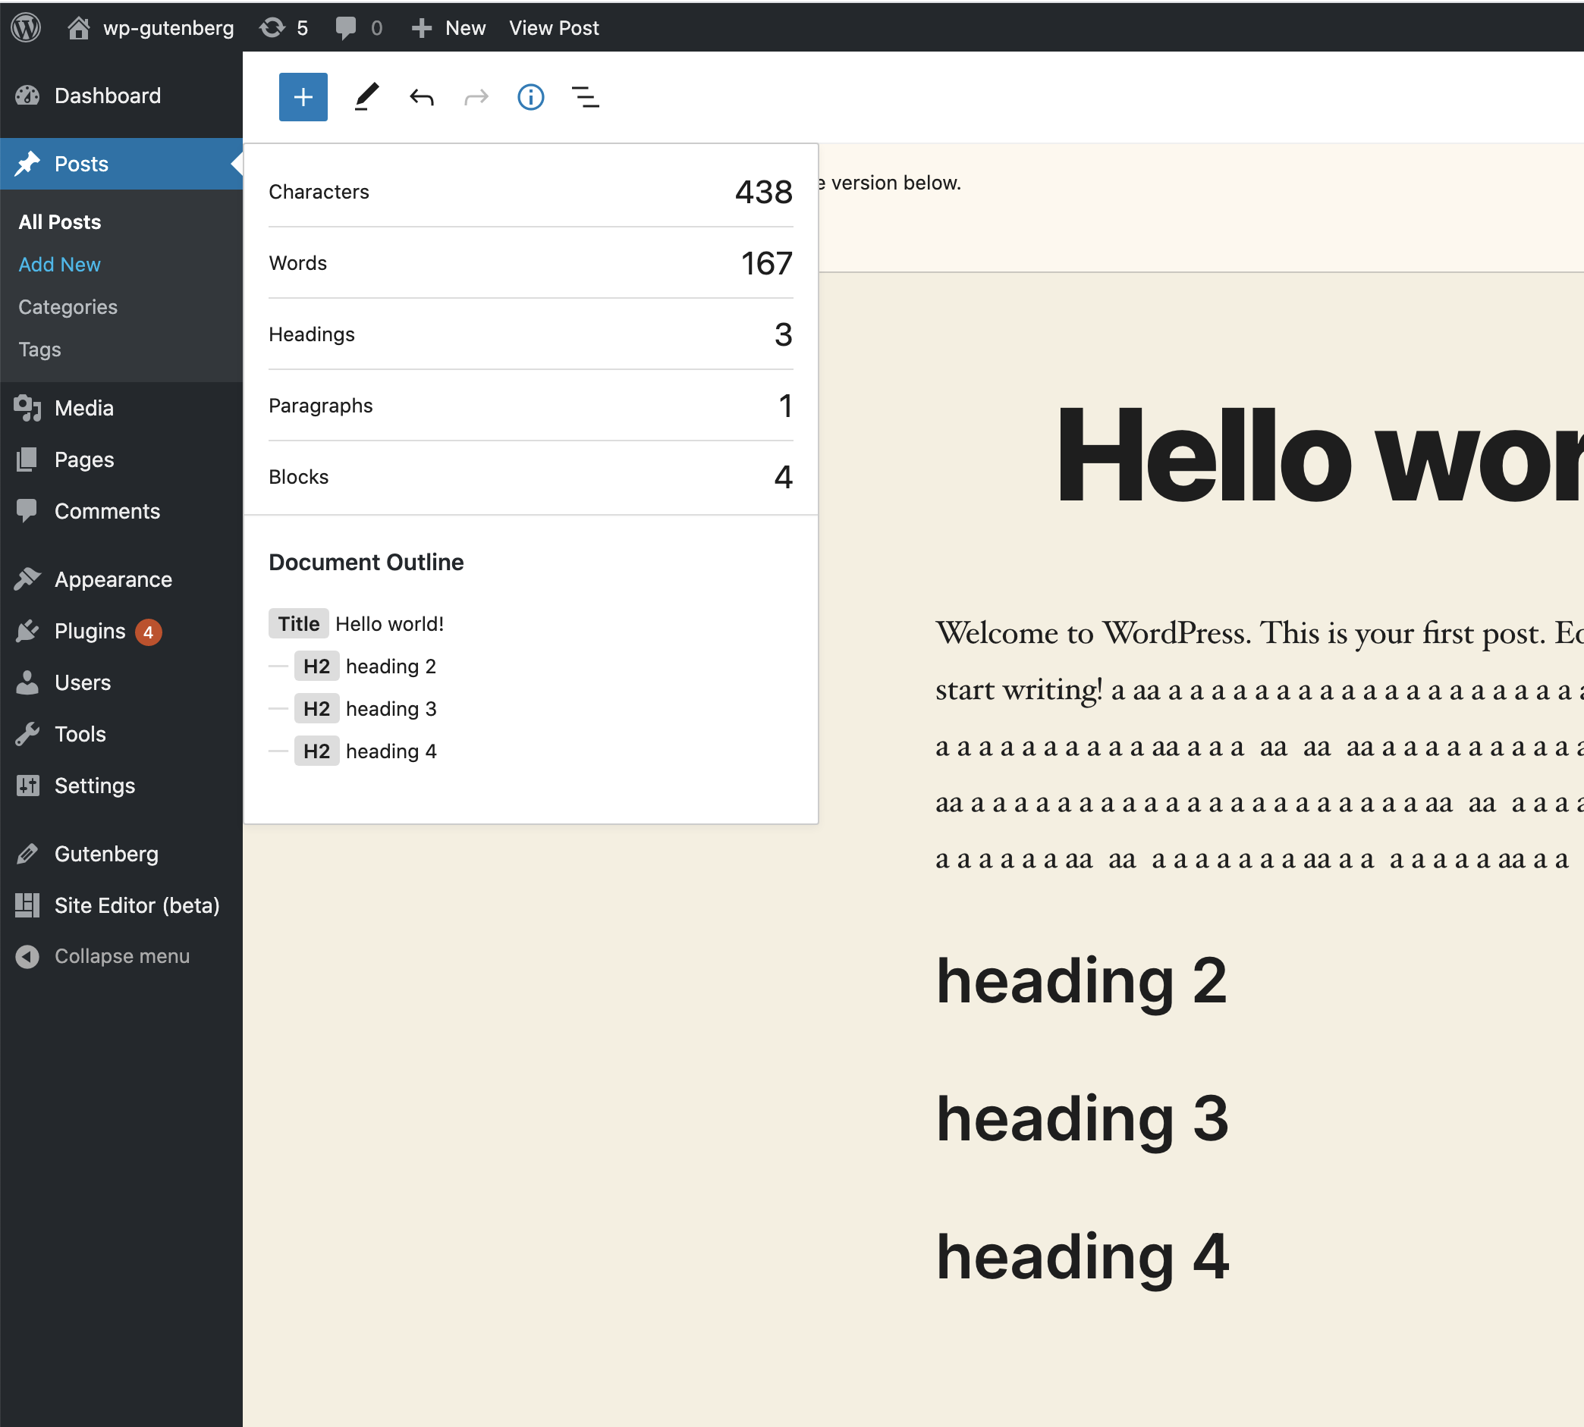Jump to Title 'Hello world!' in outline
The height and width of the screenshot is (1427, 1584).
click(x=357, y=623)
